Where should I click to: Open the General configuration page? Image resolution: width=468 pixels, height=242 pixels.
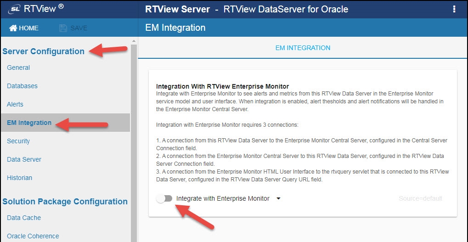coord(18,68)
